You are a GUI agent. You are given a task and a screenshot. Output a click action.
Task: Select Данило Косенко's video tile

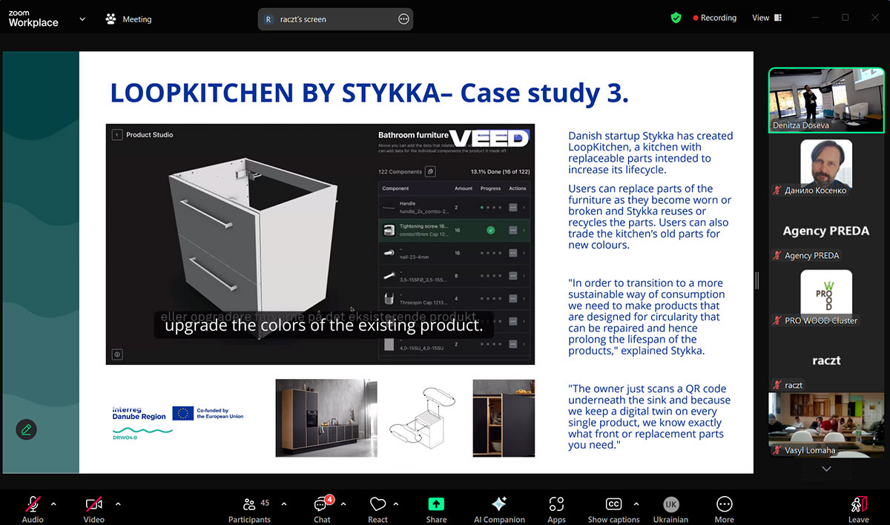pos(826,165)
